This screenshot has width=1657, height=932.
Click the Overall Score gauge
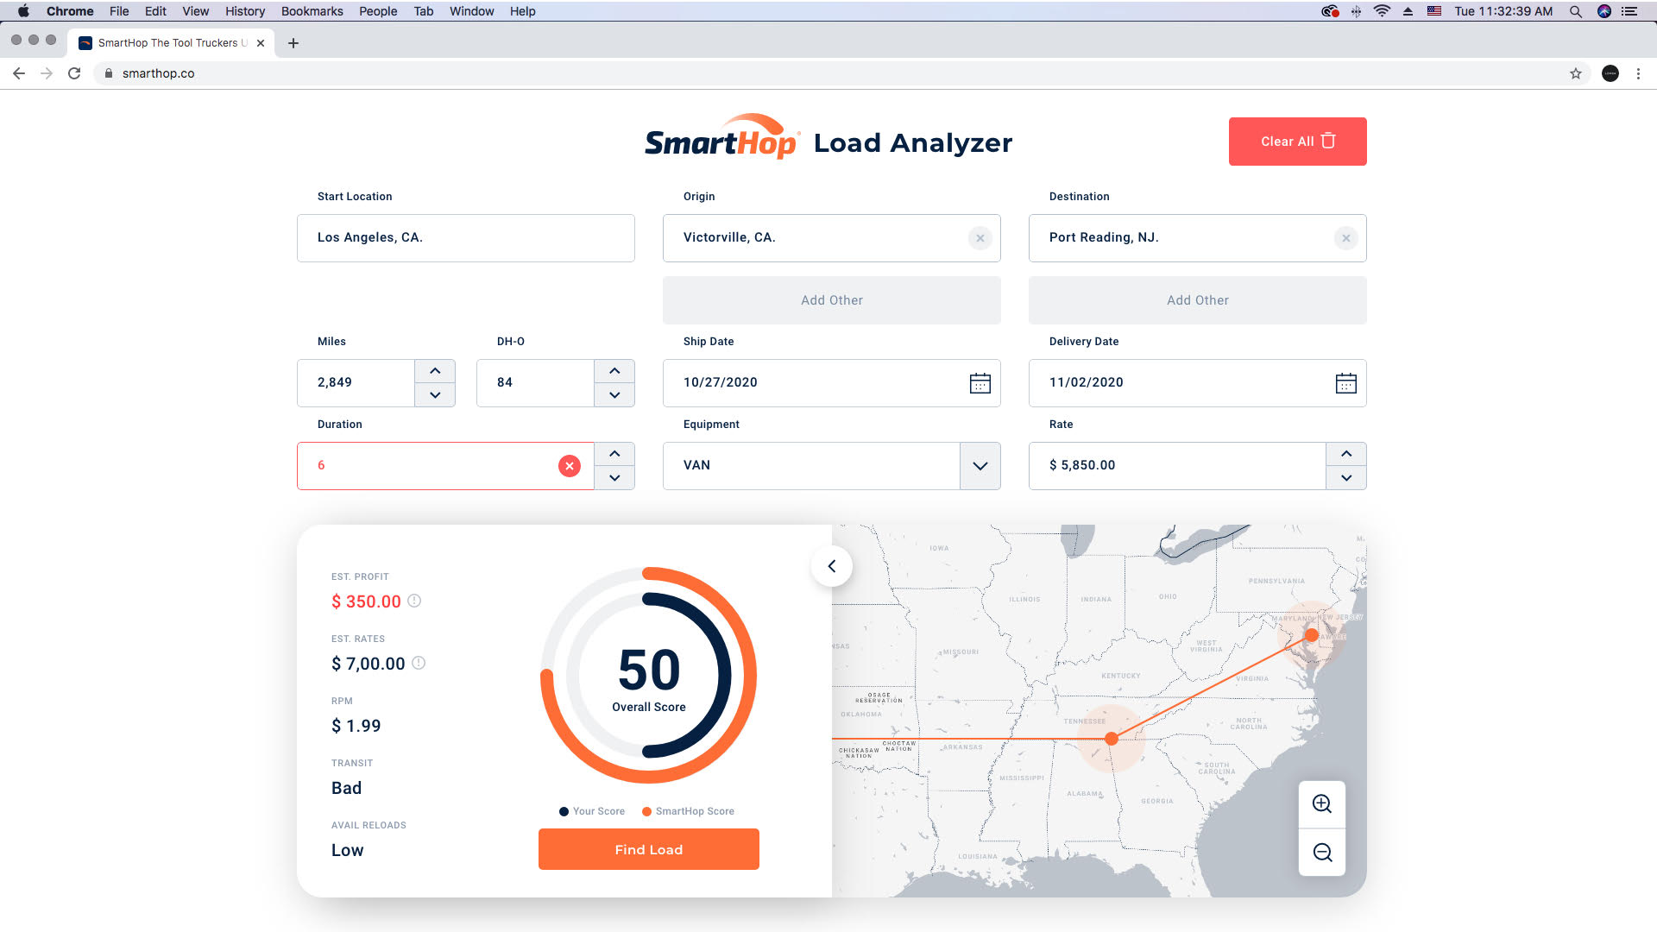point(649,675)
